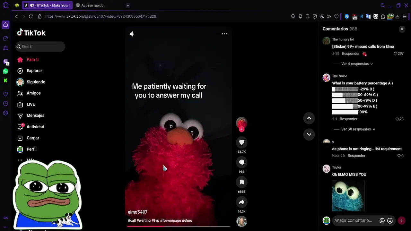Post comment with red send arrow
411x231 pixels.
tap(401, 220)
